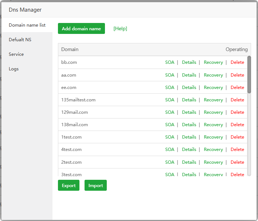View Details for aa.com
This screenshot has width=258, height=221.
189,75
